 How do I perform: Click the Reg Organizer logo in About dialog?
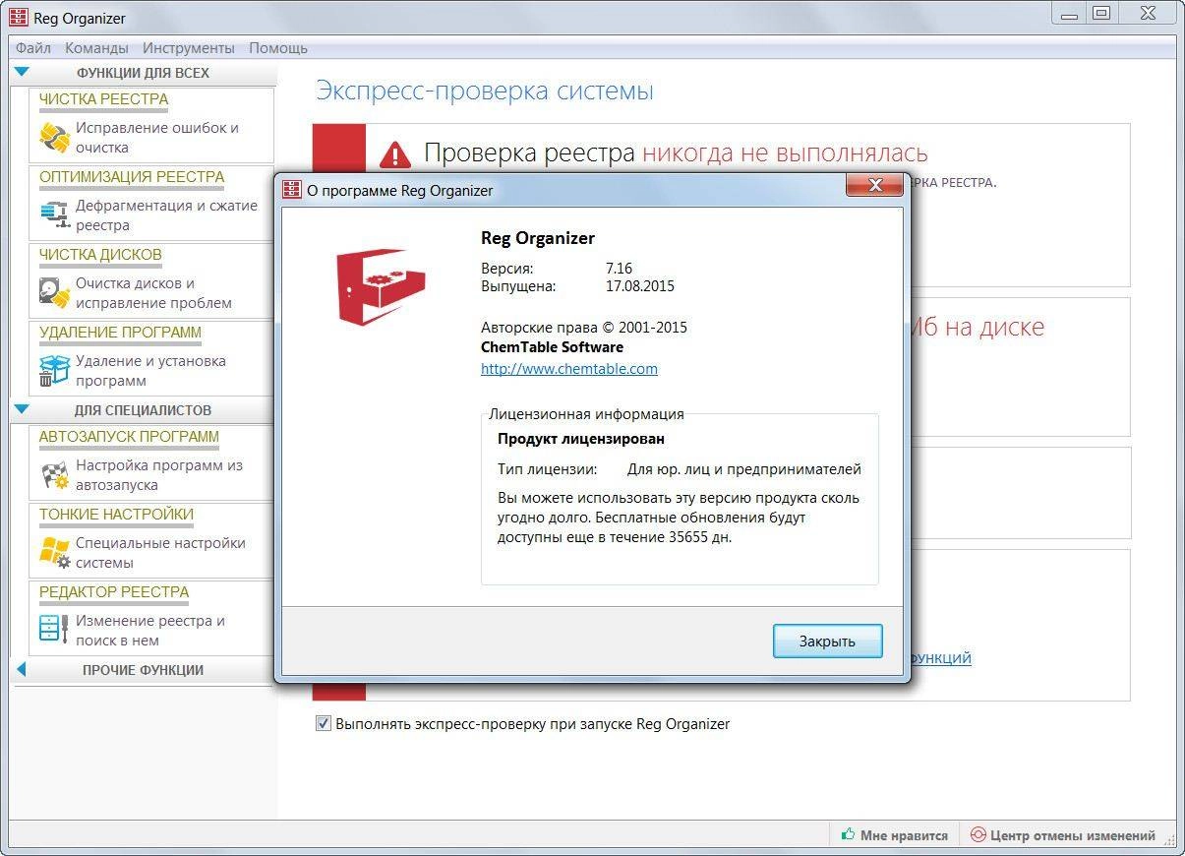[x=380, y=285]
